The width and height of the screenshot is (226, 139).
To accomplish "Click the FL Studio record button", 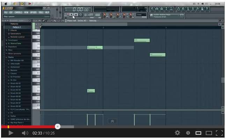I will tap(81, 15).
